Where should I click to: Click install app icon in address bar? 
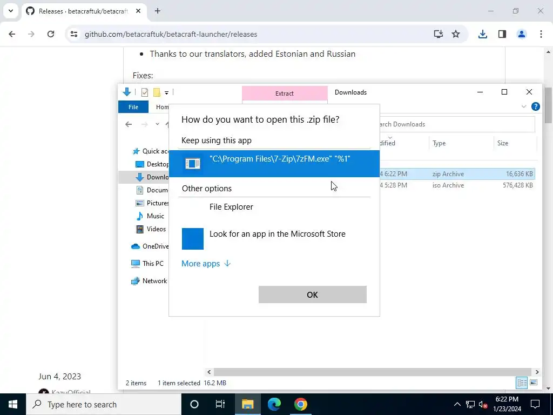(438, 34)
